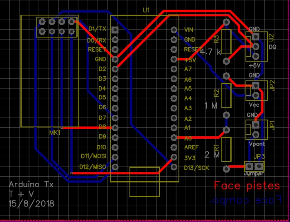Click the 'Vpont' label under JP1
The height and width of the screenshot is (222, 290).
257,144
